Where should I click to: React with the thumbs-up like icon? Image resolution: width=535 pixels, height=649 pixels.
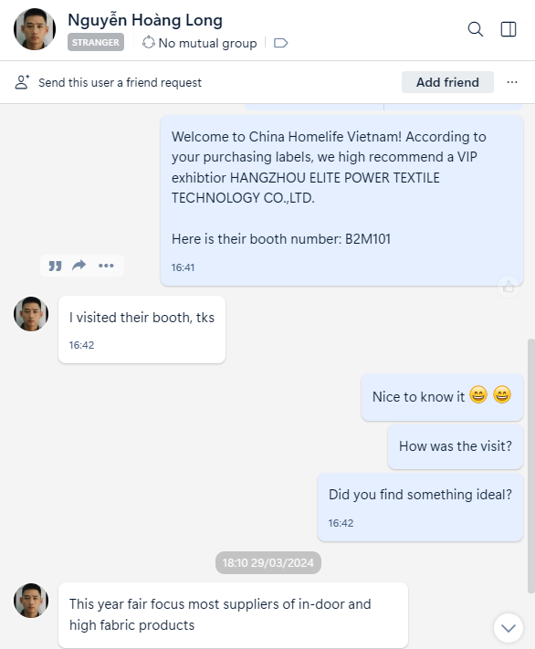tap(509, 287)
